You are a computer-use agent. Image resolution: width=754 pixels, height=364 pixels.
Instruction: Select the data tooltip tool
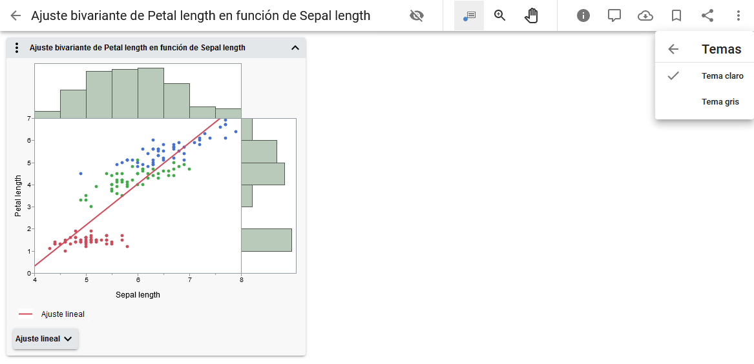coord(469,15)
